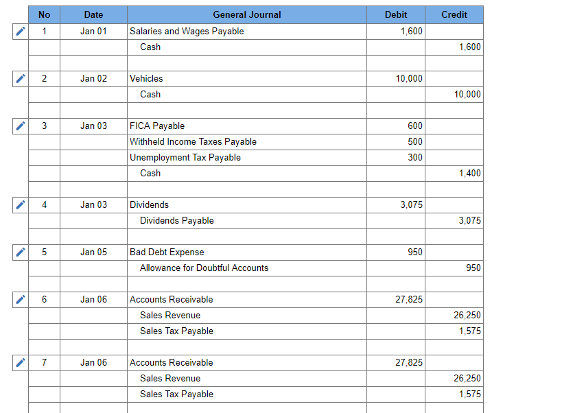The image size is (562, 413).
Task: Click 26,250 credit in entry 7
Action: click(x=454, y=378)
